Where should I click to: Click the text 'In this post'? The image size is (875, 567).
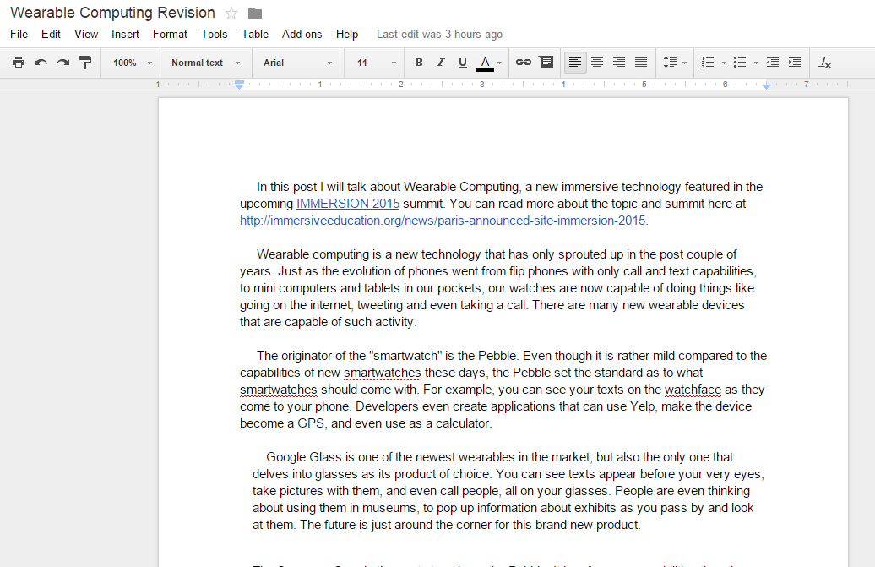click(x=286, y=187)
